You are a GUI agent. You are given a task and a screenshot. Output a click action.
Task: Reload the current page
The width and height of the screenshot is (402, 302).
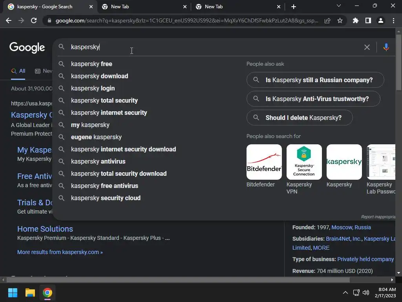pyautogui.click(x=34, y=20)
